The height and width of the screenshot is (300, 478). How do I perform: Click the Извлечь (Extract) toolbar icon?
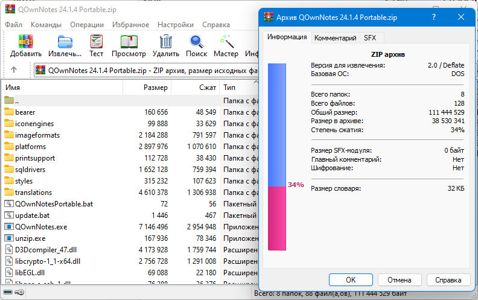point(65,42)
